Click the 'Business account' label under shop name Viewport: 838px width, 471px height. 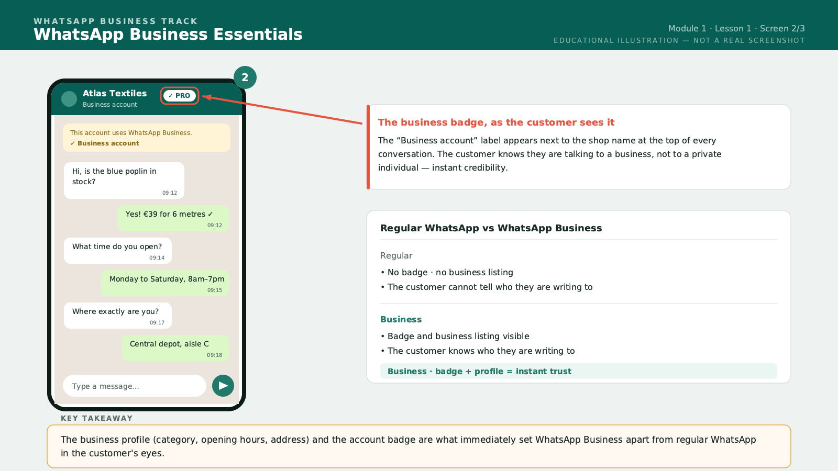[110, 105]
